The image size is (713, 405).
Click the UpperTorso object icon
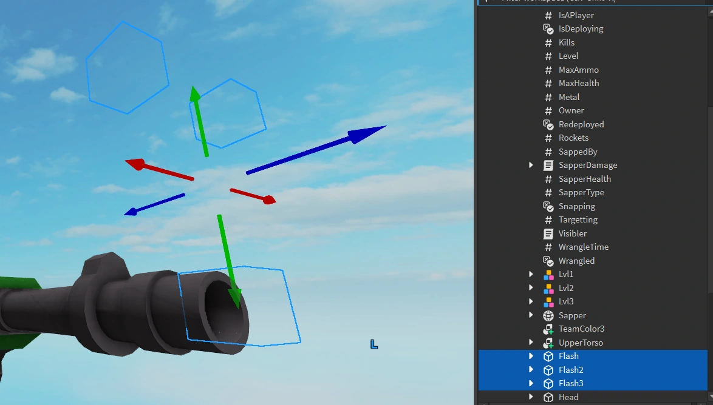point(548,343)
